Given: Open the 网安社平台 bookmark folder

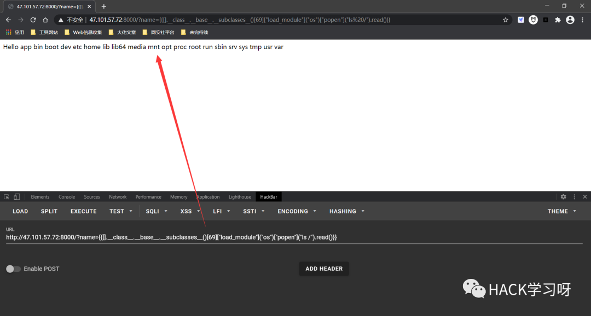Looking at the screenshot, I should click(x=158, y=32).
